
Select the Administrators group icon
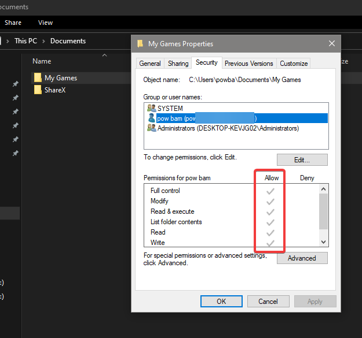151,128
